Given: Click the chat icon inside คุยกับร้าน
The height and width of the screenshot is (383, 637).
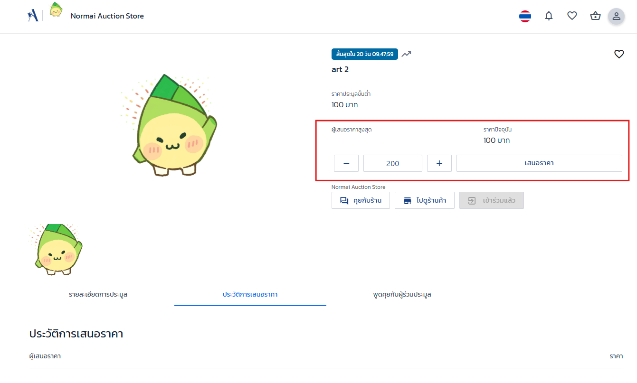Looking at the screenshot, I should click(343, 200).
